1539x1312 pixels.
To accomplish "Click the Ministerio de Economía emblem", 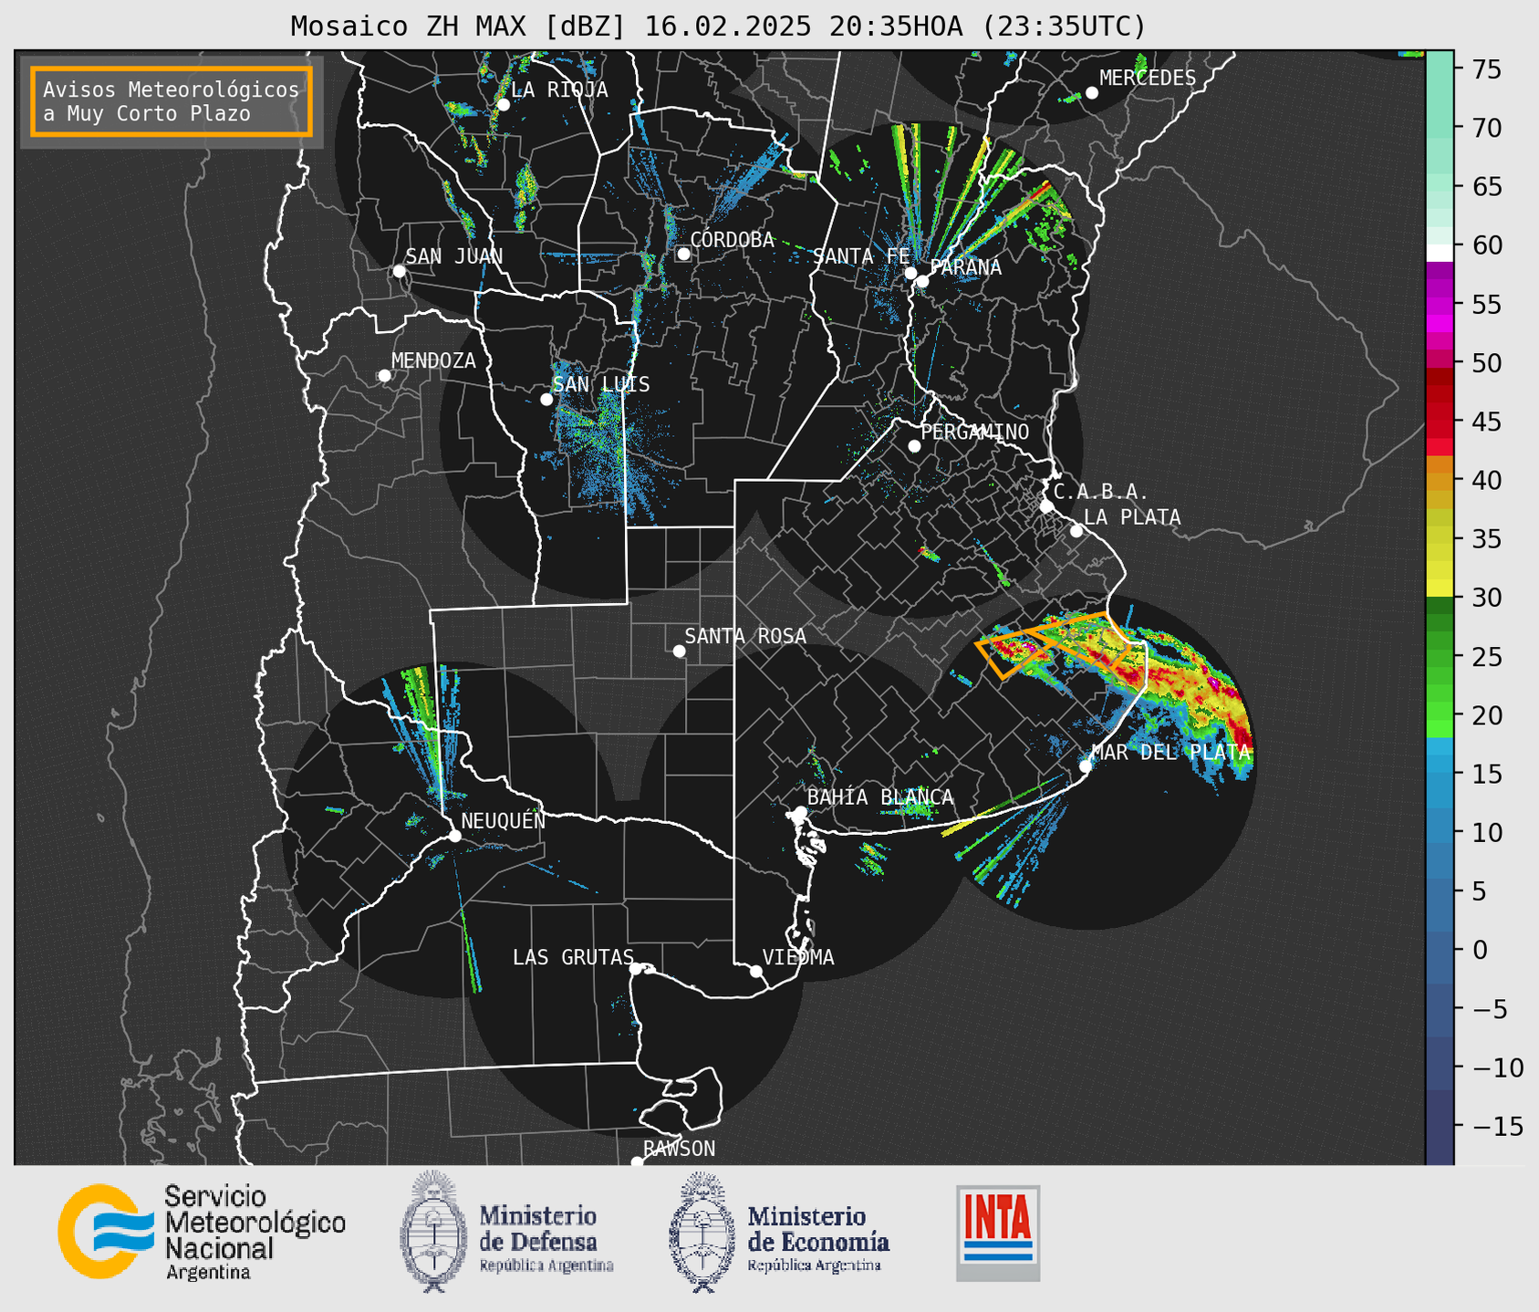I will point(702,1233).
